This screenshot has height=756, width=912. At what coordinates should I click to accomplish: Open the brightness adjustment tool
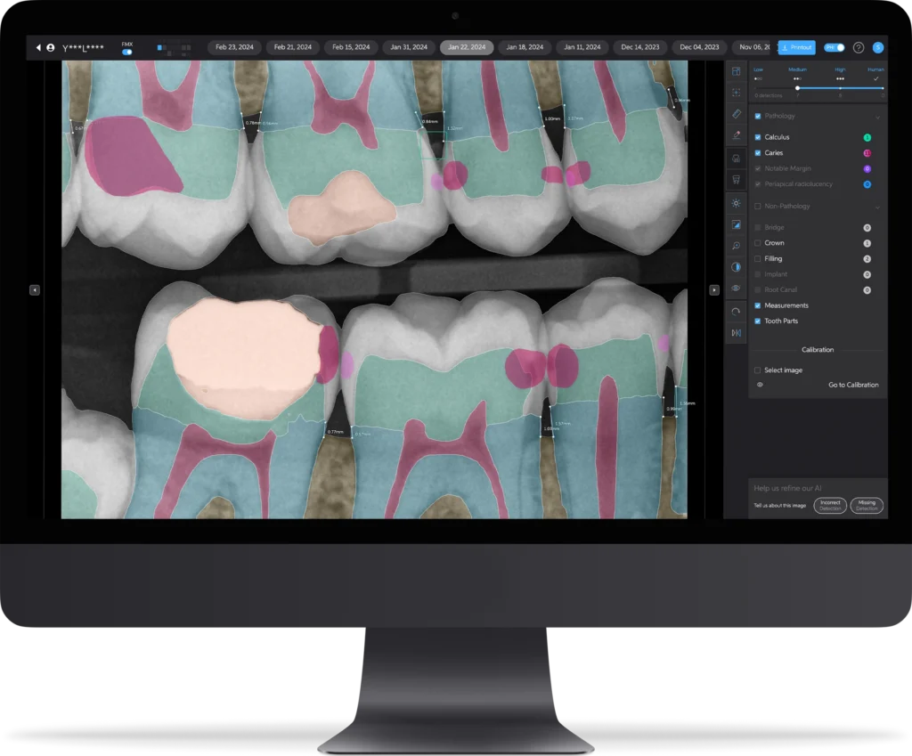(736, 204)
